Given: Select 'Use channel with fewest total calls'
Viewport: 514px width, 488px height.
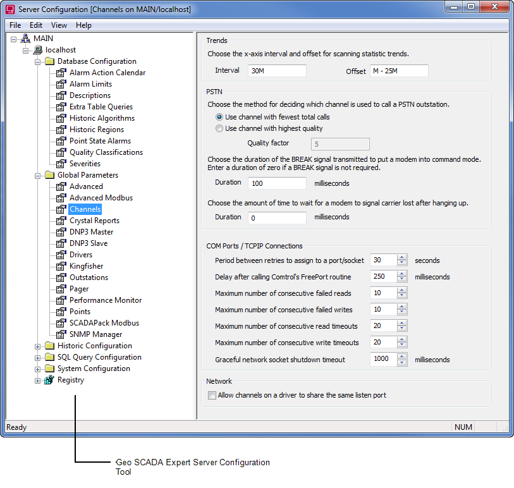Looking at the screenshot, I should click(x=218, y=117).
